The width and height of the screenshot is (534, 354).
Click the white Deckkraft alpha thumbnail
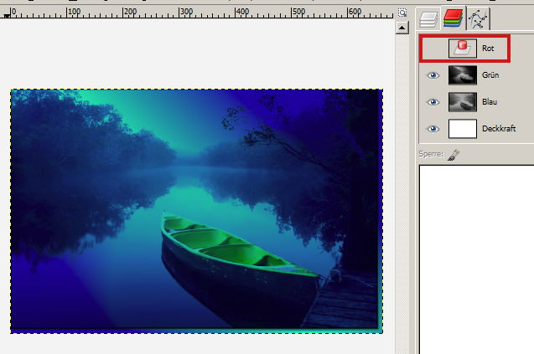(463, 129)
